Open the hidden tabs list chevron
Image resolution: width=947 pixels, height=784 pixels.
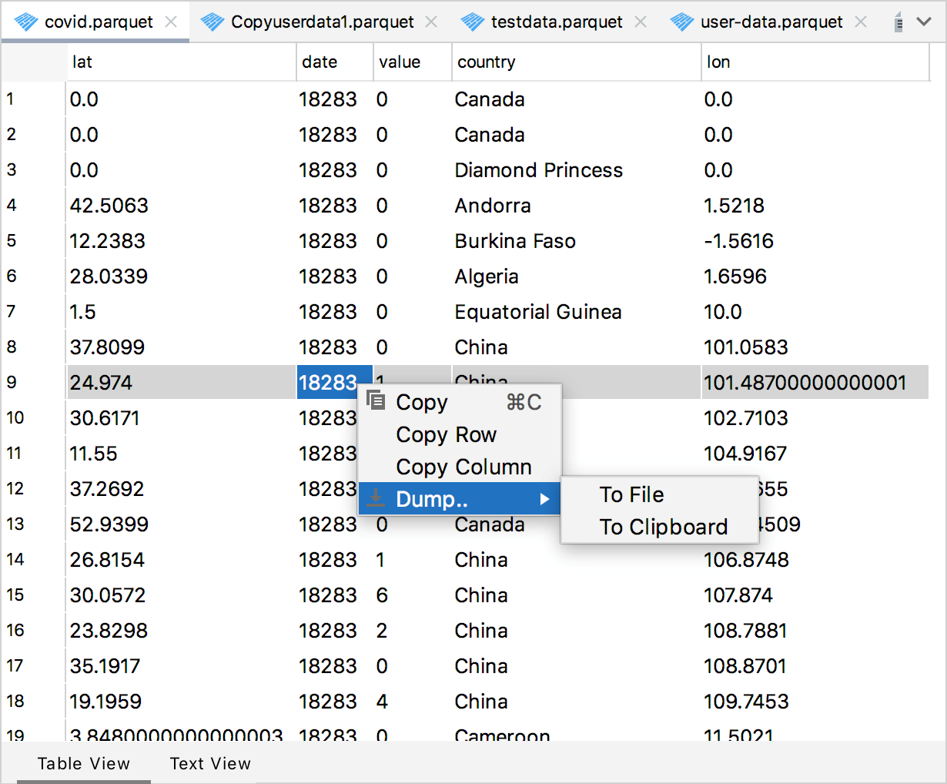[x=924, y=22]
